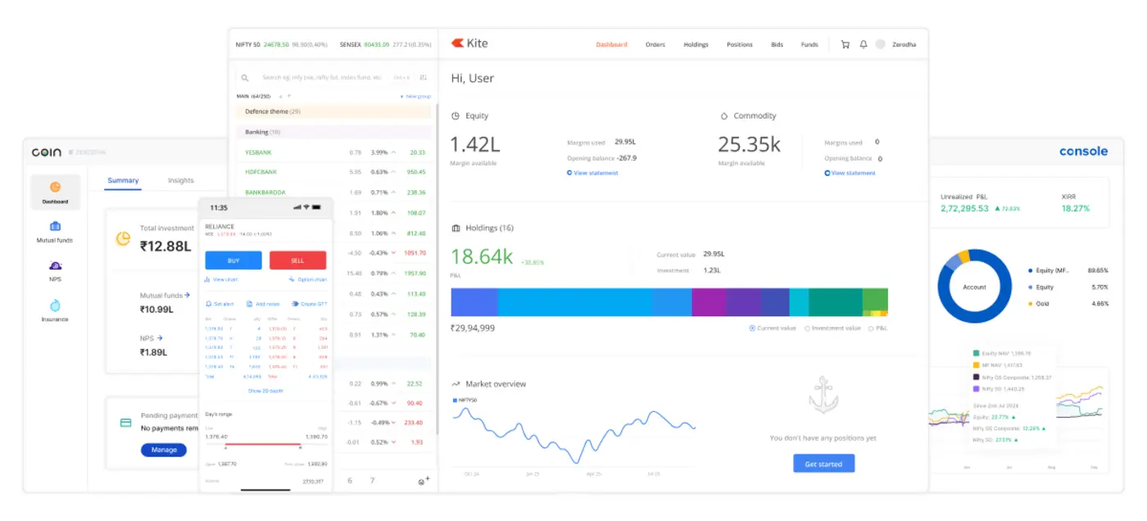The width and height of the screenshot is (1147, 521).
Task: Click Show 20 depth link
Action: pyautogui.click(x=266, y=391)
